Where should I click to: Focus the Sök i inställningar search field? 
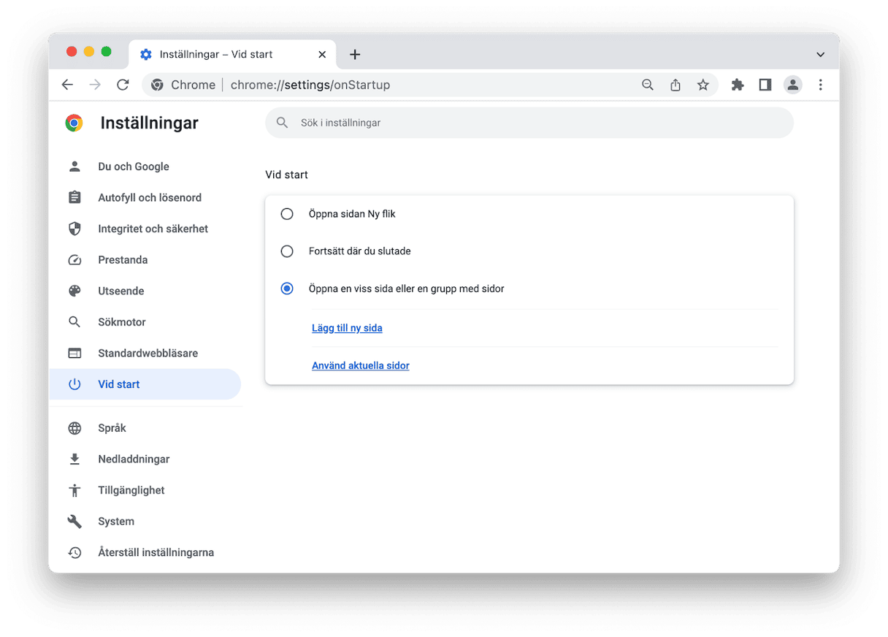[529, 123]
